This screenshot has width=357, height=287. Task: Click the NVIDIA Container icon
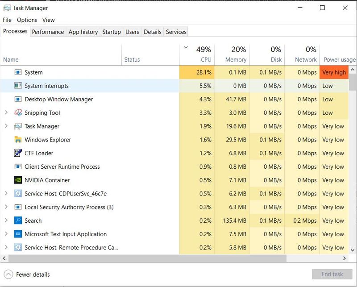(x=18, y=180)
